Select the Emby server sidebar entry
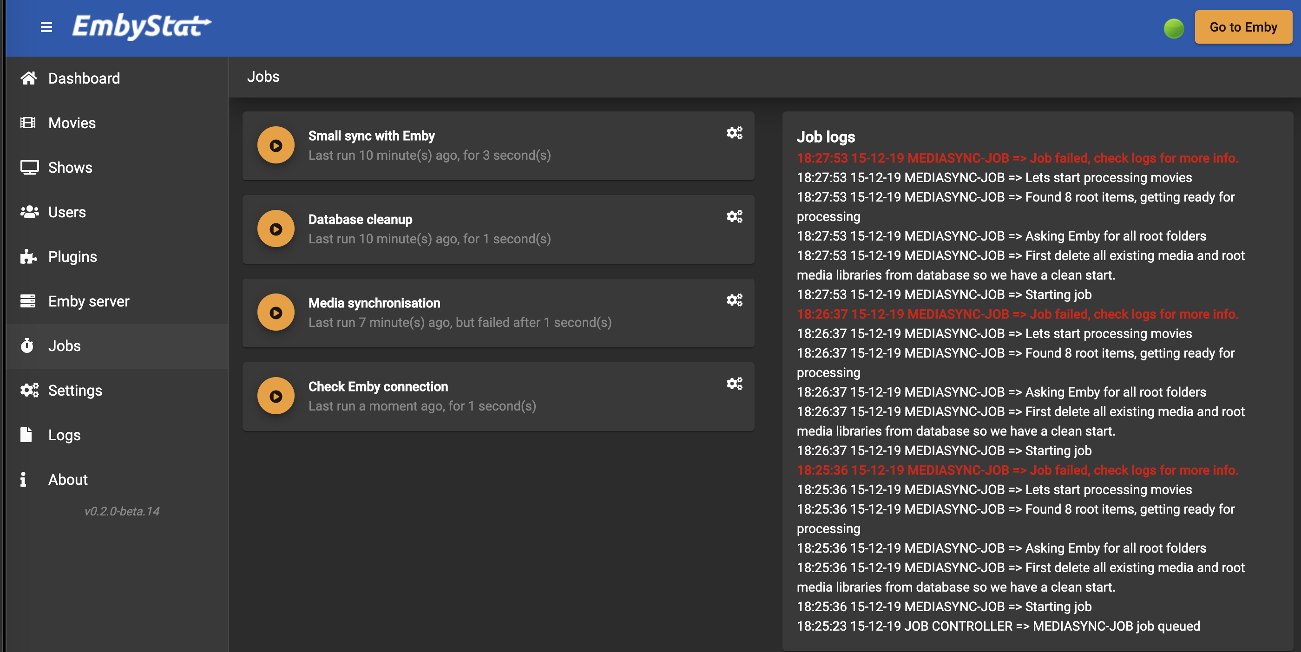The image size is (1301, 652). coord(89,301)
